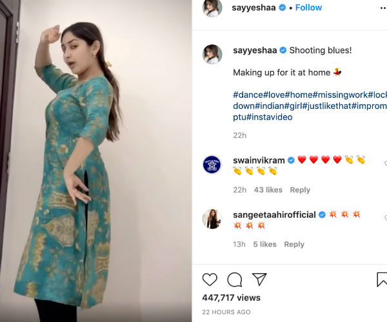Share post via paper plane icon
Image resolution: width=387 pixels, height=322 pixels.
tap(259, 279)
